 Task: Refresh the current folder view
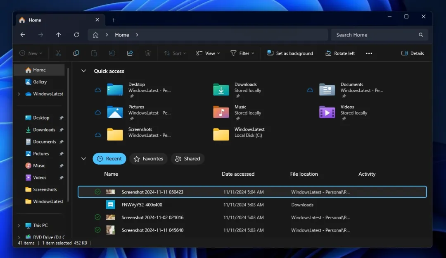tap(76, 35)
